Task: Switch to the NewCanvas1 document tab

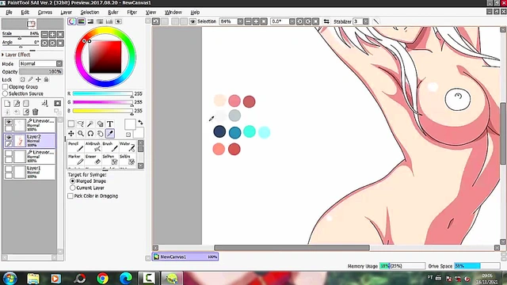Action: coord(185,256)
